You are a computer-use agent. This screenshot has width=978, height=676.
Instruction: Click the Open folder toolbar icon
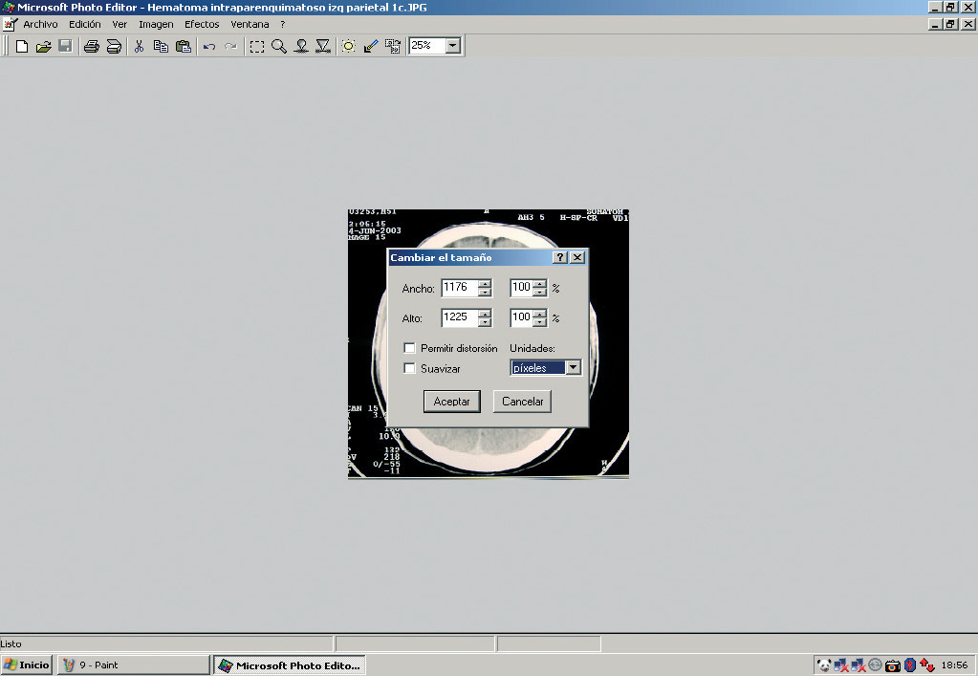(43, 46)
